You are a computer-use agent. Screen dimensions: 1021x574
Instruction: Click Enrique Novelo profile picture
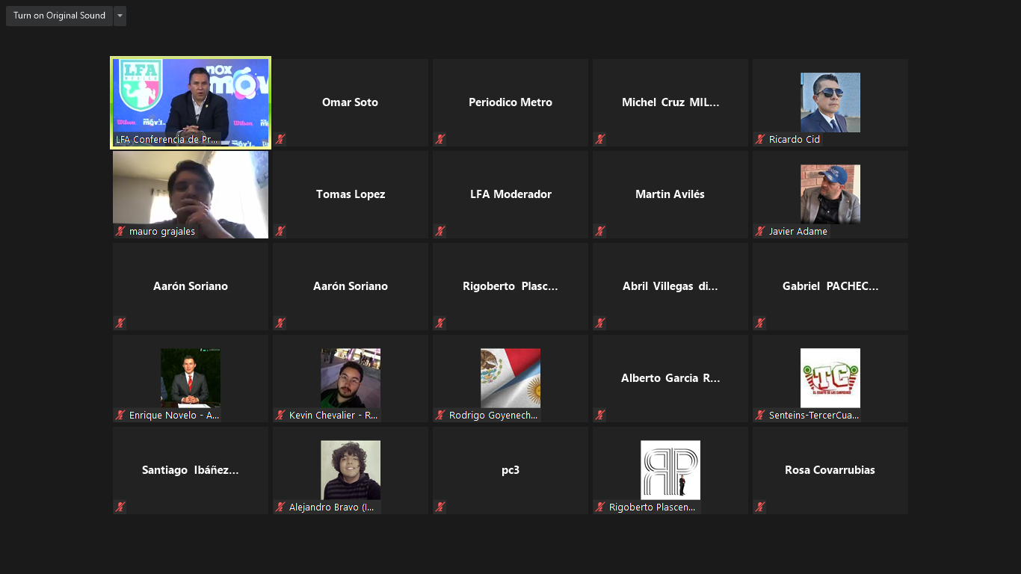[191, 377]
